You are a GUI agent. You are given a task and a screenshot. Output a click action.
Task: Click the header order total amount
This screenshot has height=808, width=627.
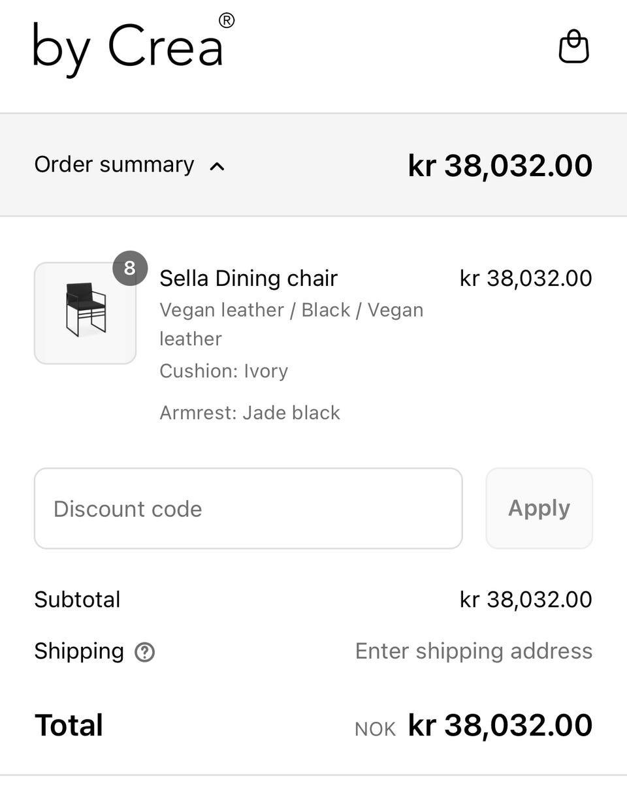(x=500, y=166)
